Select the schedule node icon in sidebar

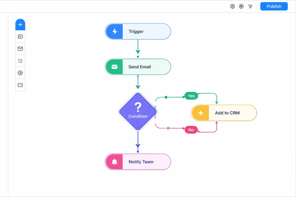pos(20,73)
